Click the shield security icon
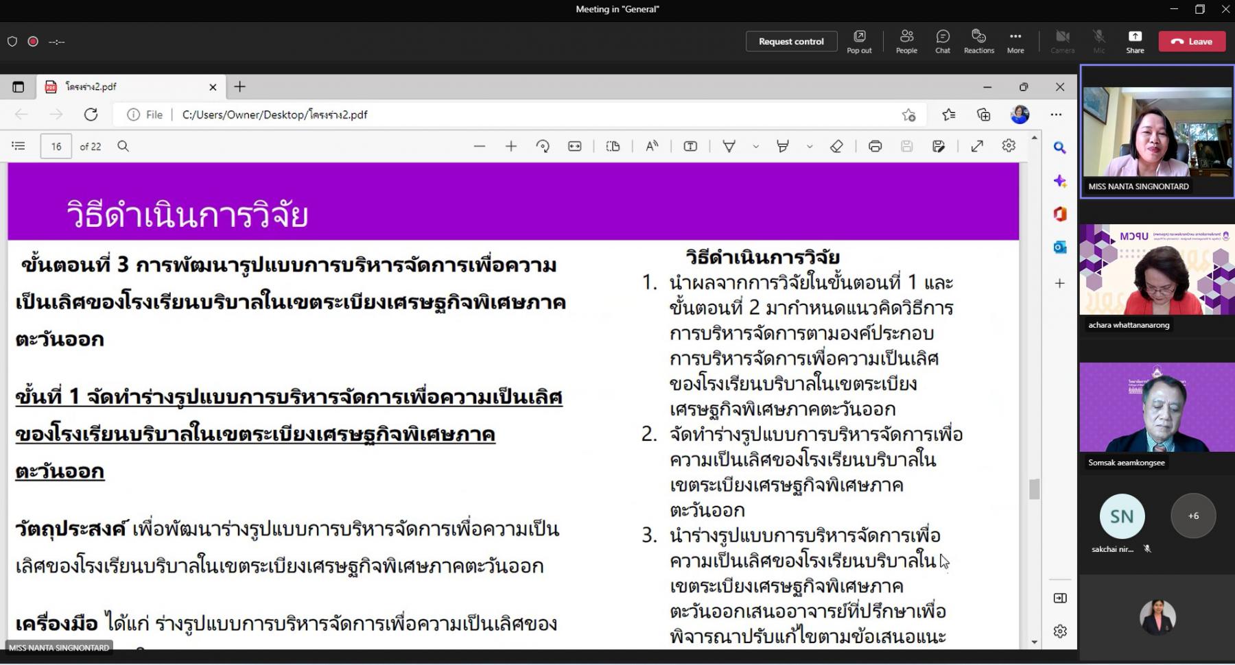The width and height of the screenshot is (1235, 665). (12, 42)
